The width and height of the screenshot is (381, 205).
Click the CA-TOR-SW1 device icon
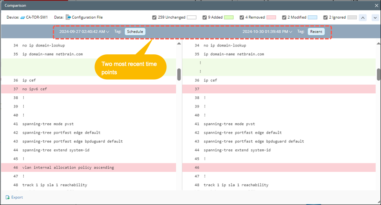22,17
